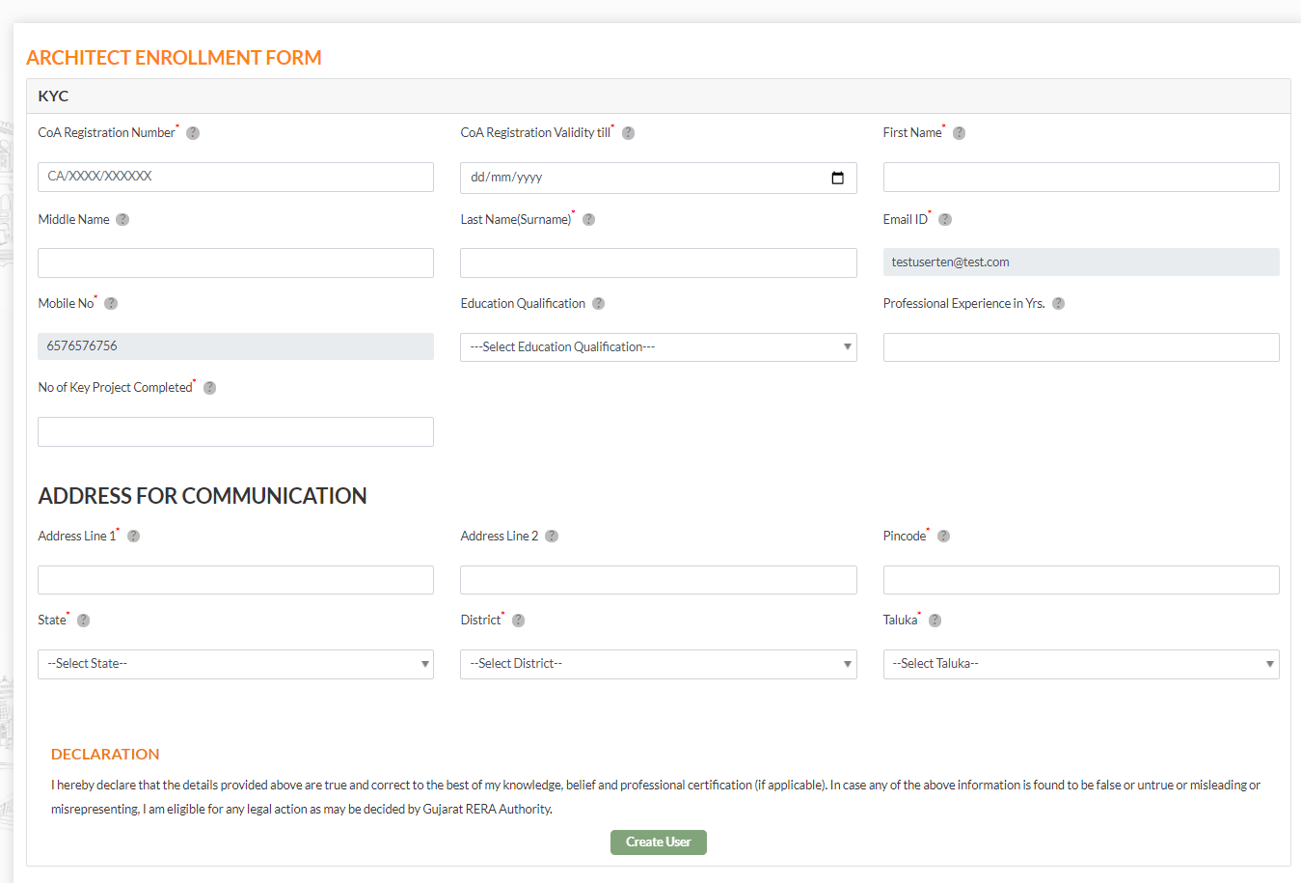The width and height of the screenshot is (1301, 883).
Task: Focus the Pincode input field
Action: point(1081,580)
